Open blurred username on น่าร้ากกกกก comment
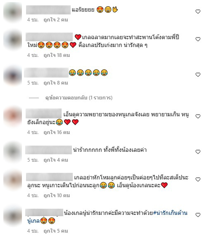Screen dimensions: 205x238 click(48, 150)
